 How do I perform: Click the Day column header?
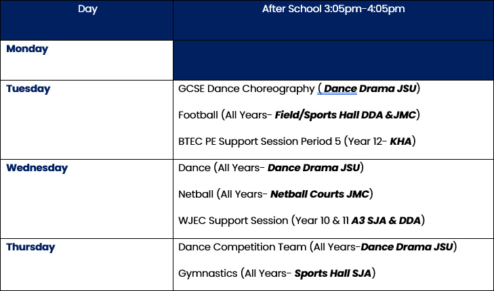coord(87,9)
